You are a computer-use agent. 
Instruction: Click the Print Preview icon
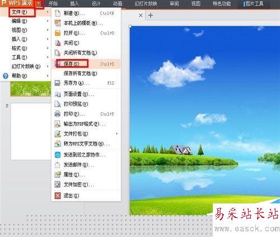tap(58, 104)
